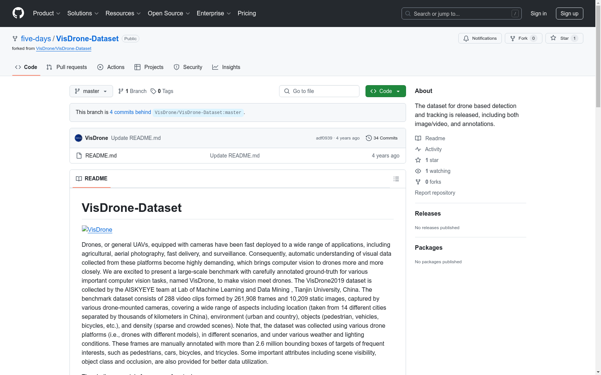Viewport: 601px width, 375px height.
Task: Select the README tab heading
Action: point(92,178)
